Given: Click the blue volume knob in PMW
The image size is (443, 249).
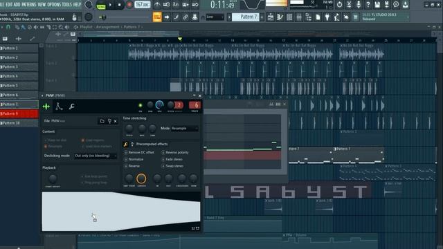Looking at the screenshot, I should [160, 104].
